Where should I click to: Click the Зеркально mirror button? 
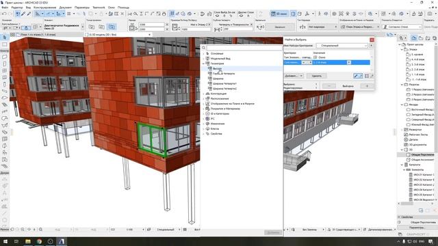(x=280, y=27)
